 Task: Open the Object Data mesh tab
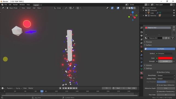(x=142, y=69)
